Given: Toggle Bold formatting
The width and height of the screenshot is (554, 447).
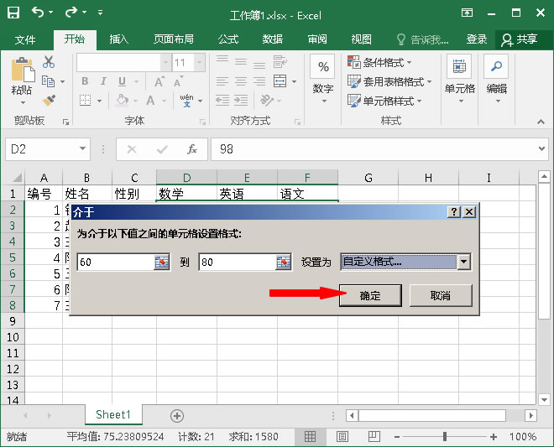Looking at the screenshot, I should pyautogui.click(x=85, y=81).
